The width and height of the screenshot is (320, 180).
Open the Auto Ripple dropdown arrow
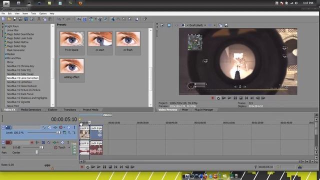(x=95, y=19)
